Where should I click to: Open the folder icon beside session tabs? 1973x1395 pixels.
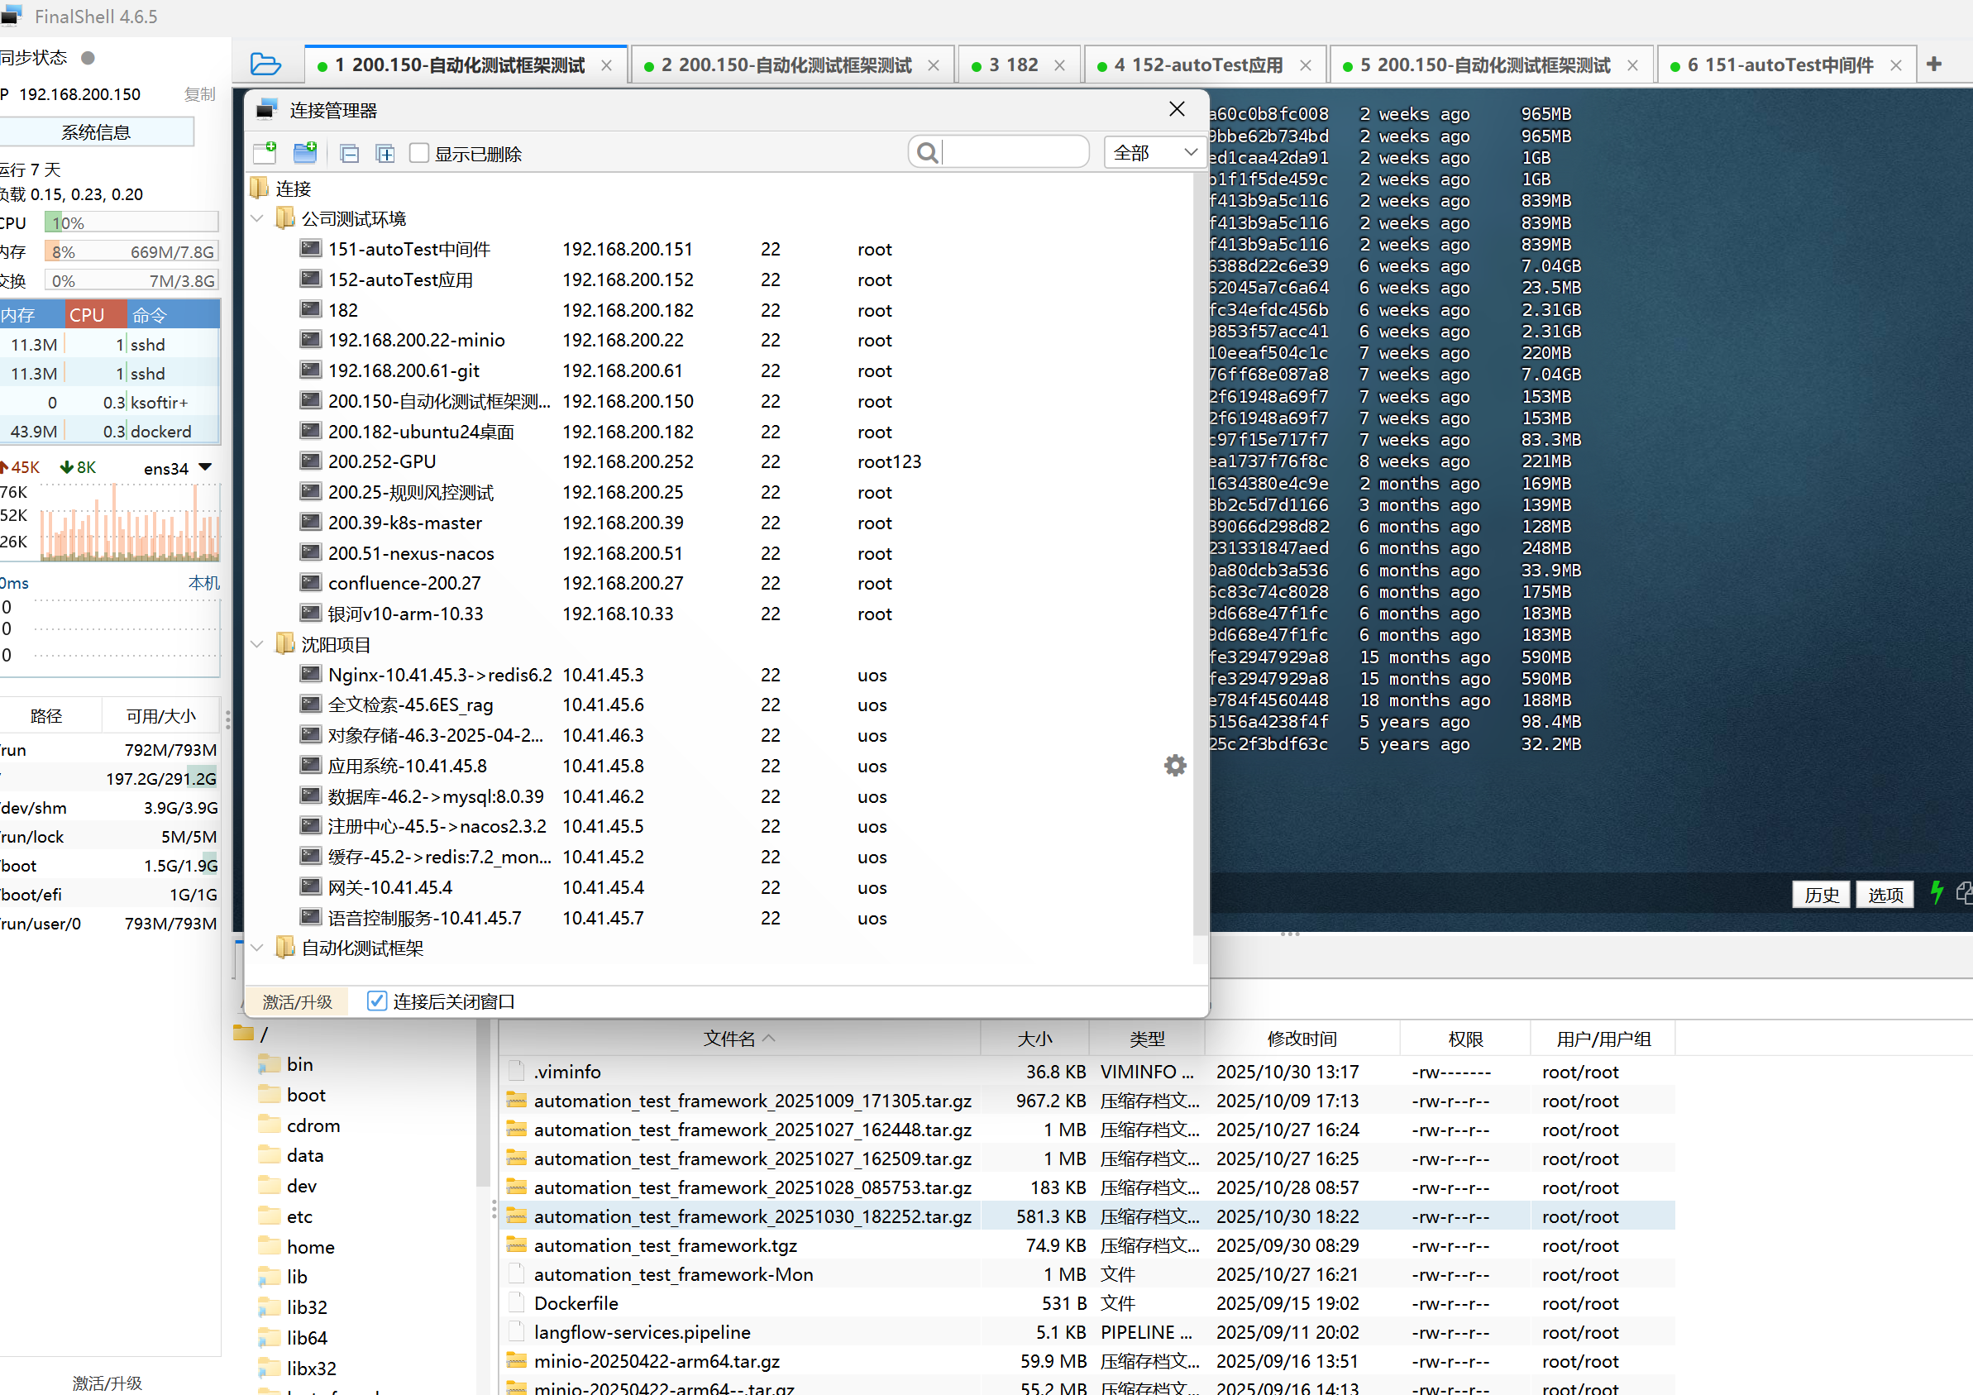265,64
